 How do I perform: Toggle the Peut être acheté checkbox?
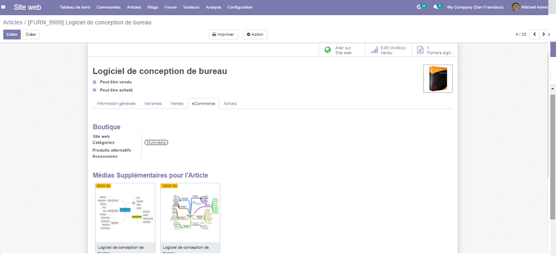[94, 90]
